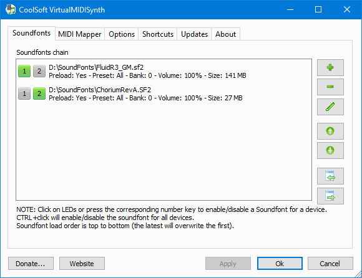This screenshot has height=278, width=362.
Task: Click the Website button
Action: [82, 264]
